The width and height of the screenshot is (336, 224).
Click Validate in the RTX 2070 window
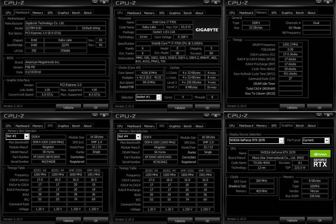[x=292, y=220]
